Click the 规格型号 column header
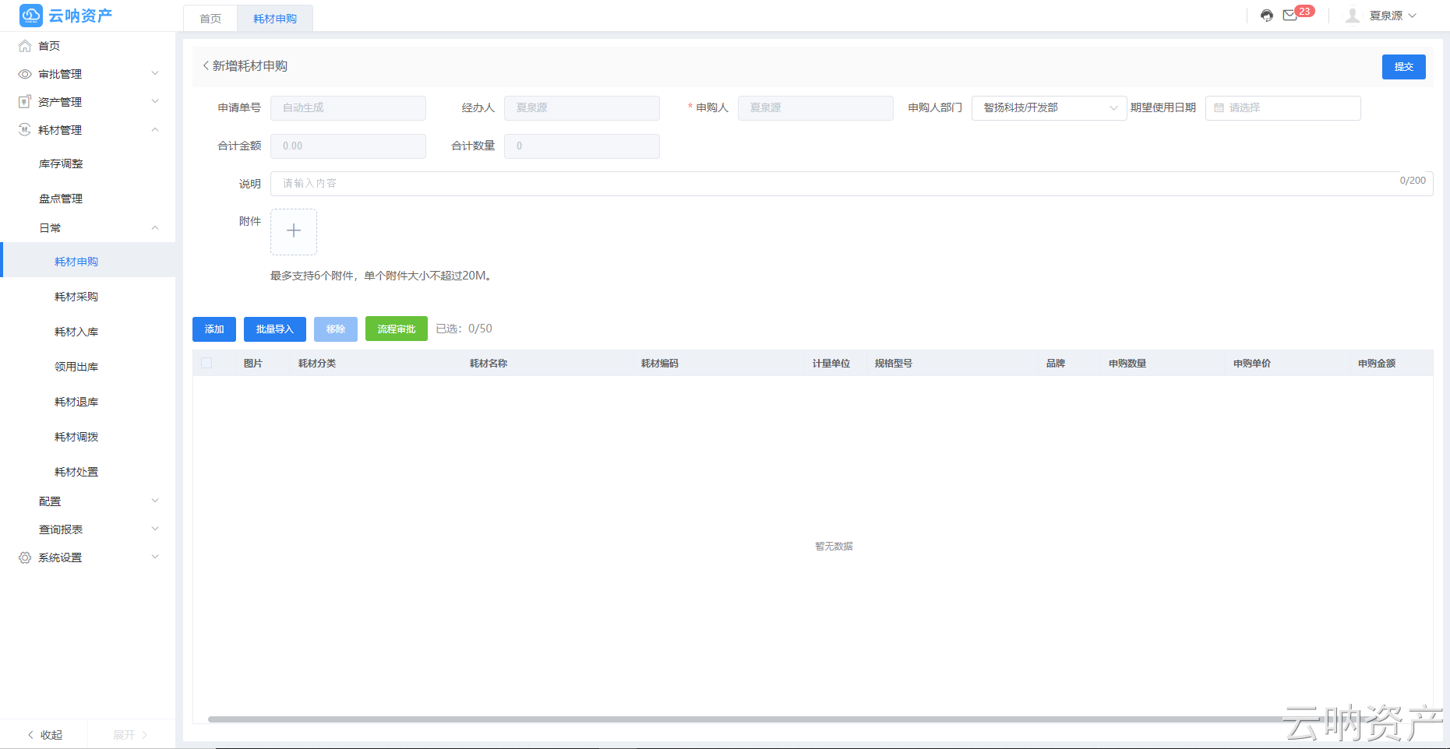The height and width of the screenshot is (749, 1450). (x=894, y=364)
